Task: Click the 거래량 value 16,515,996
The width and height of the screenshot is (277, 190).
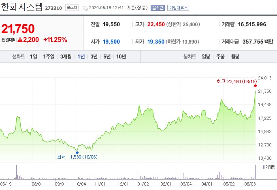Action: click(252, 24)
